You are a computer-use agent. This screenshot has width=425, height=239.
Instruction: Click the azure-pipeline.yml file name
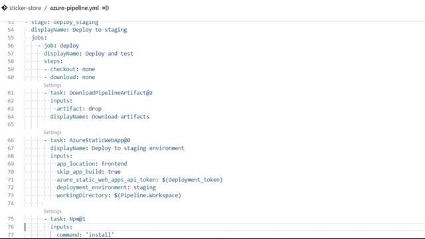point(74,8)
